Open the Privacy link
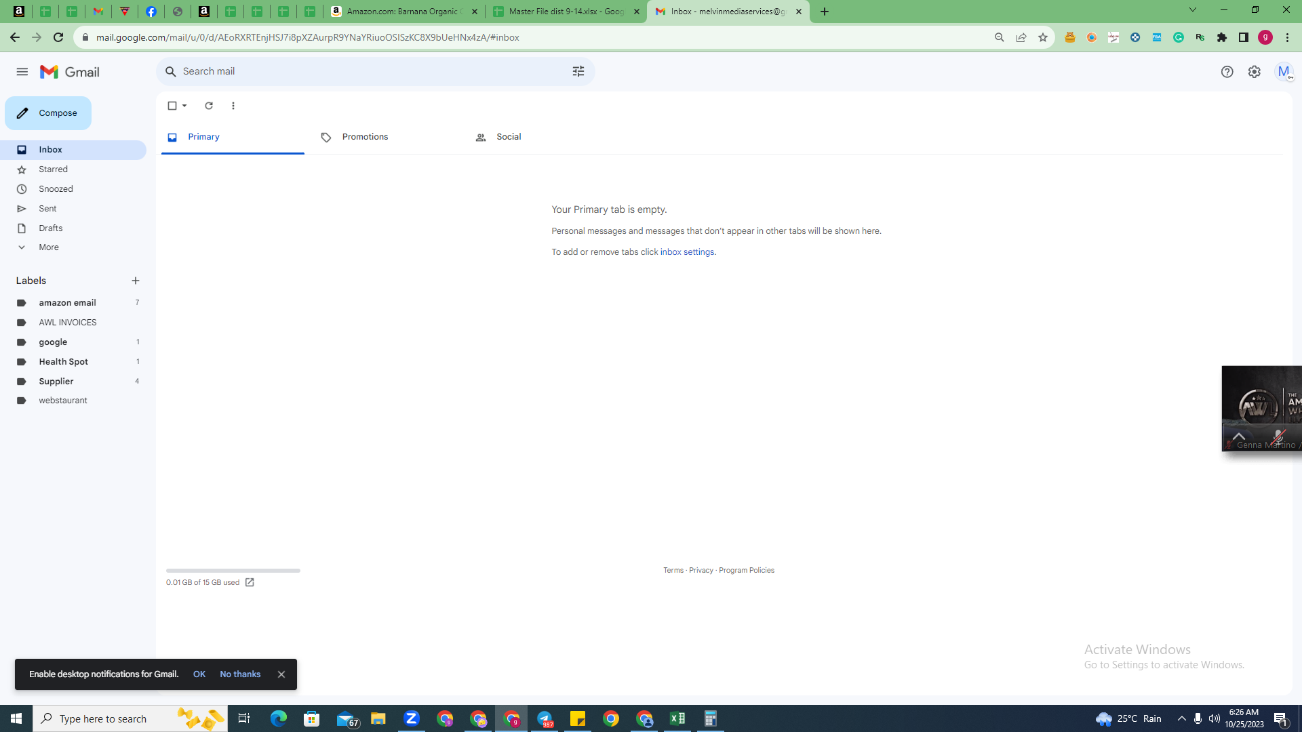Viewport: 1302px width, 732px height. tap(701, 571)
